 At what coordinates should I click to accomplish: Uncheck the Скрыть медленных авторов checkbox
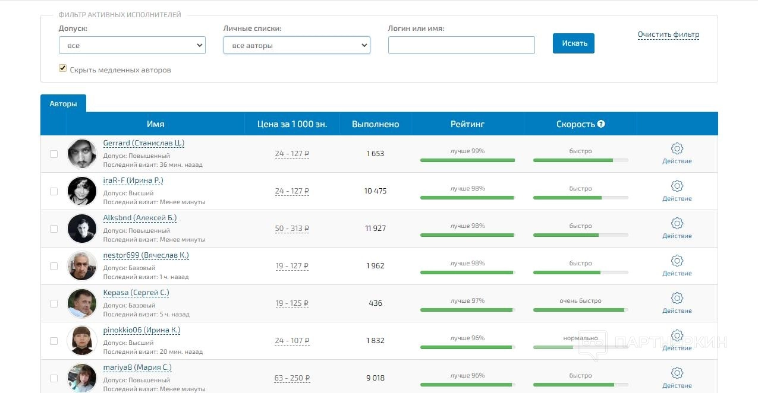(x=62, y=69)
